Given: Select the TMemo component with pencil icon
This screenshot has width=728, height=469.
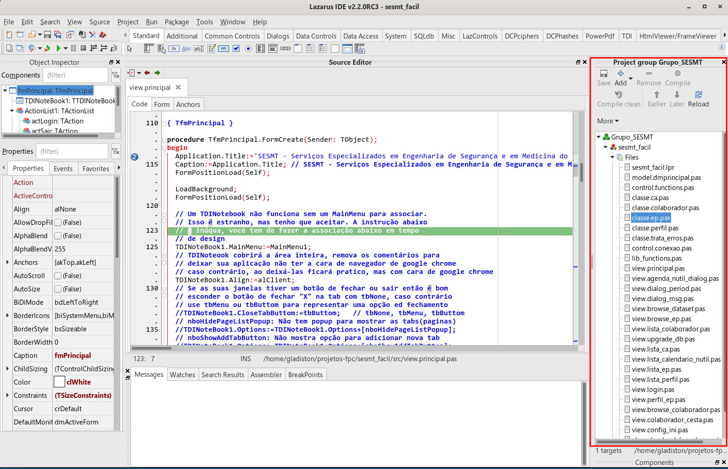Looking at the screenshot, I should click(x=212, y=49).
